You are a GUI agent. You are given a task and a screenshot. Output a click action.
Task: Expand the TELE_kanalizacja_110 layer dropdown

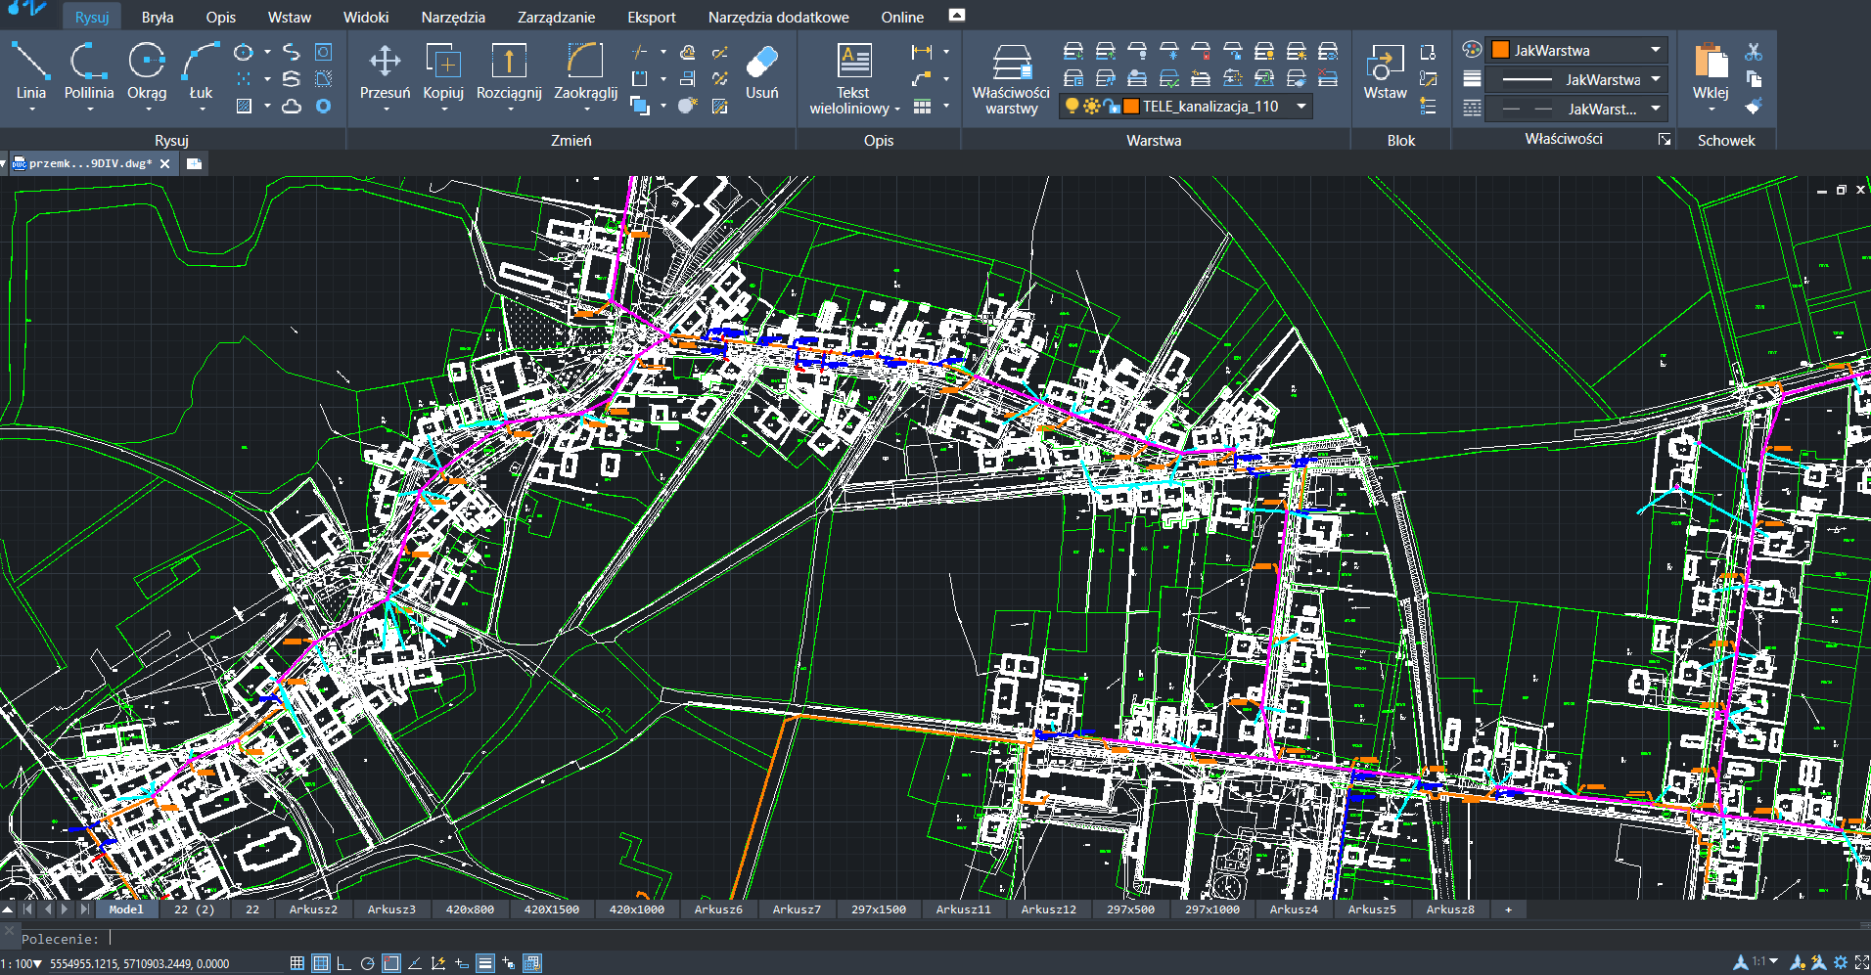(1301, 106)
